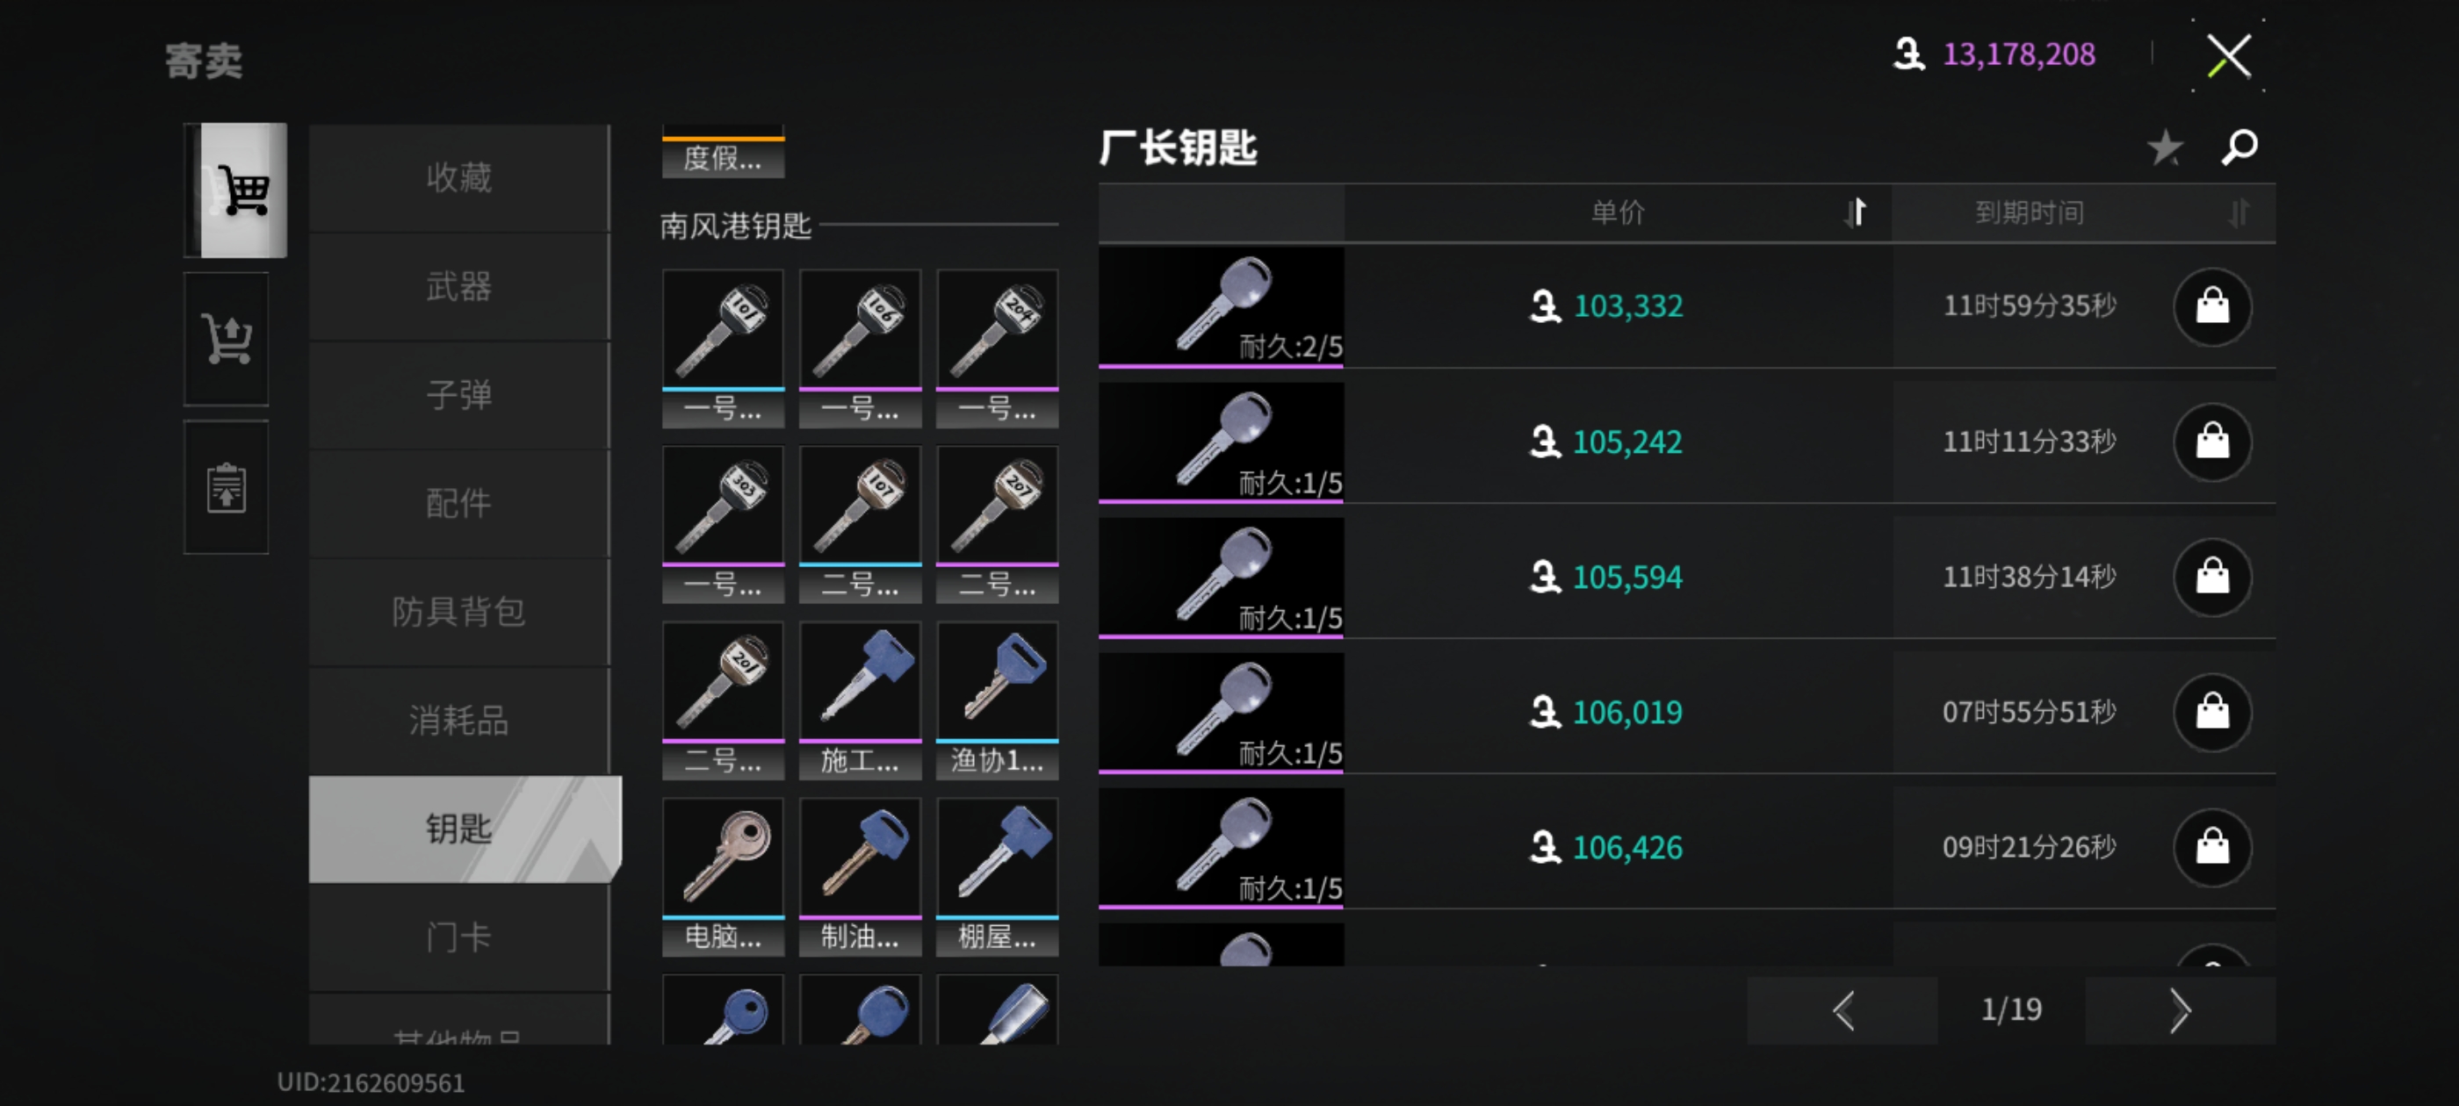Select the 消耗品 category tab

pos(459,721)
